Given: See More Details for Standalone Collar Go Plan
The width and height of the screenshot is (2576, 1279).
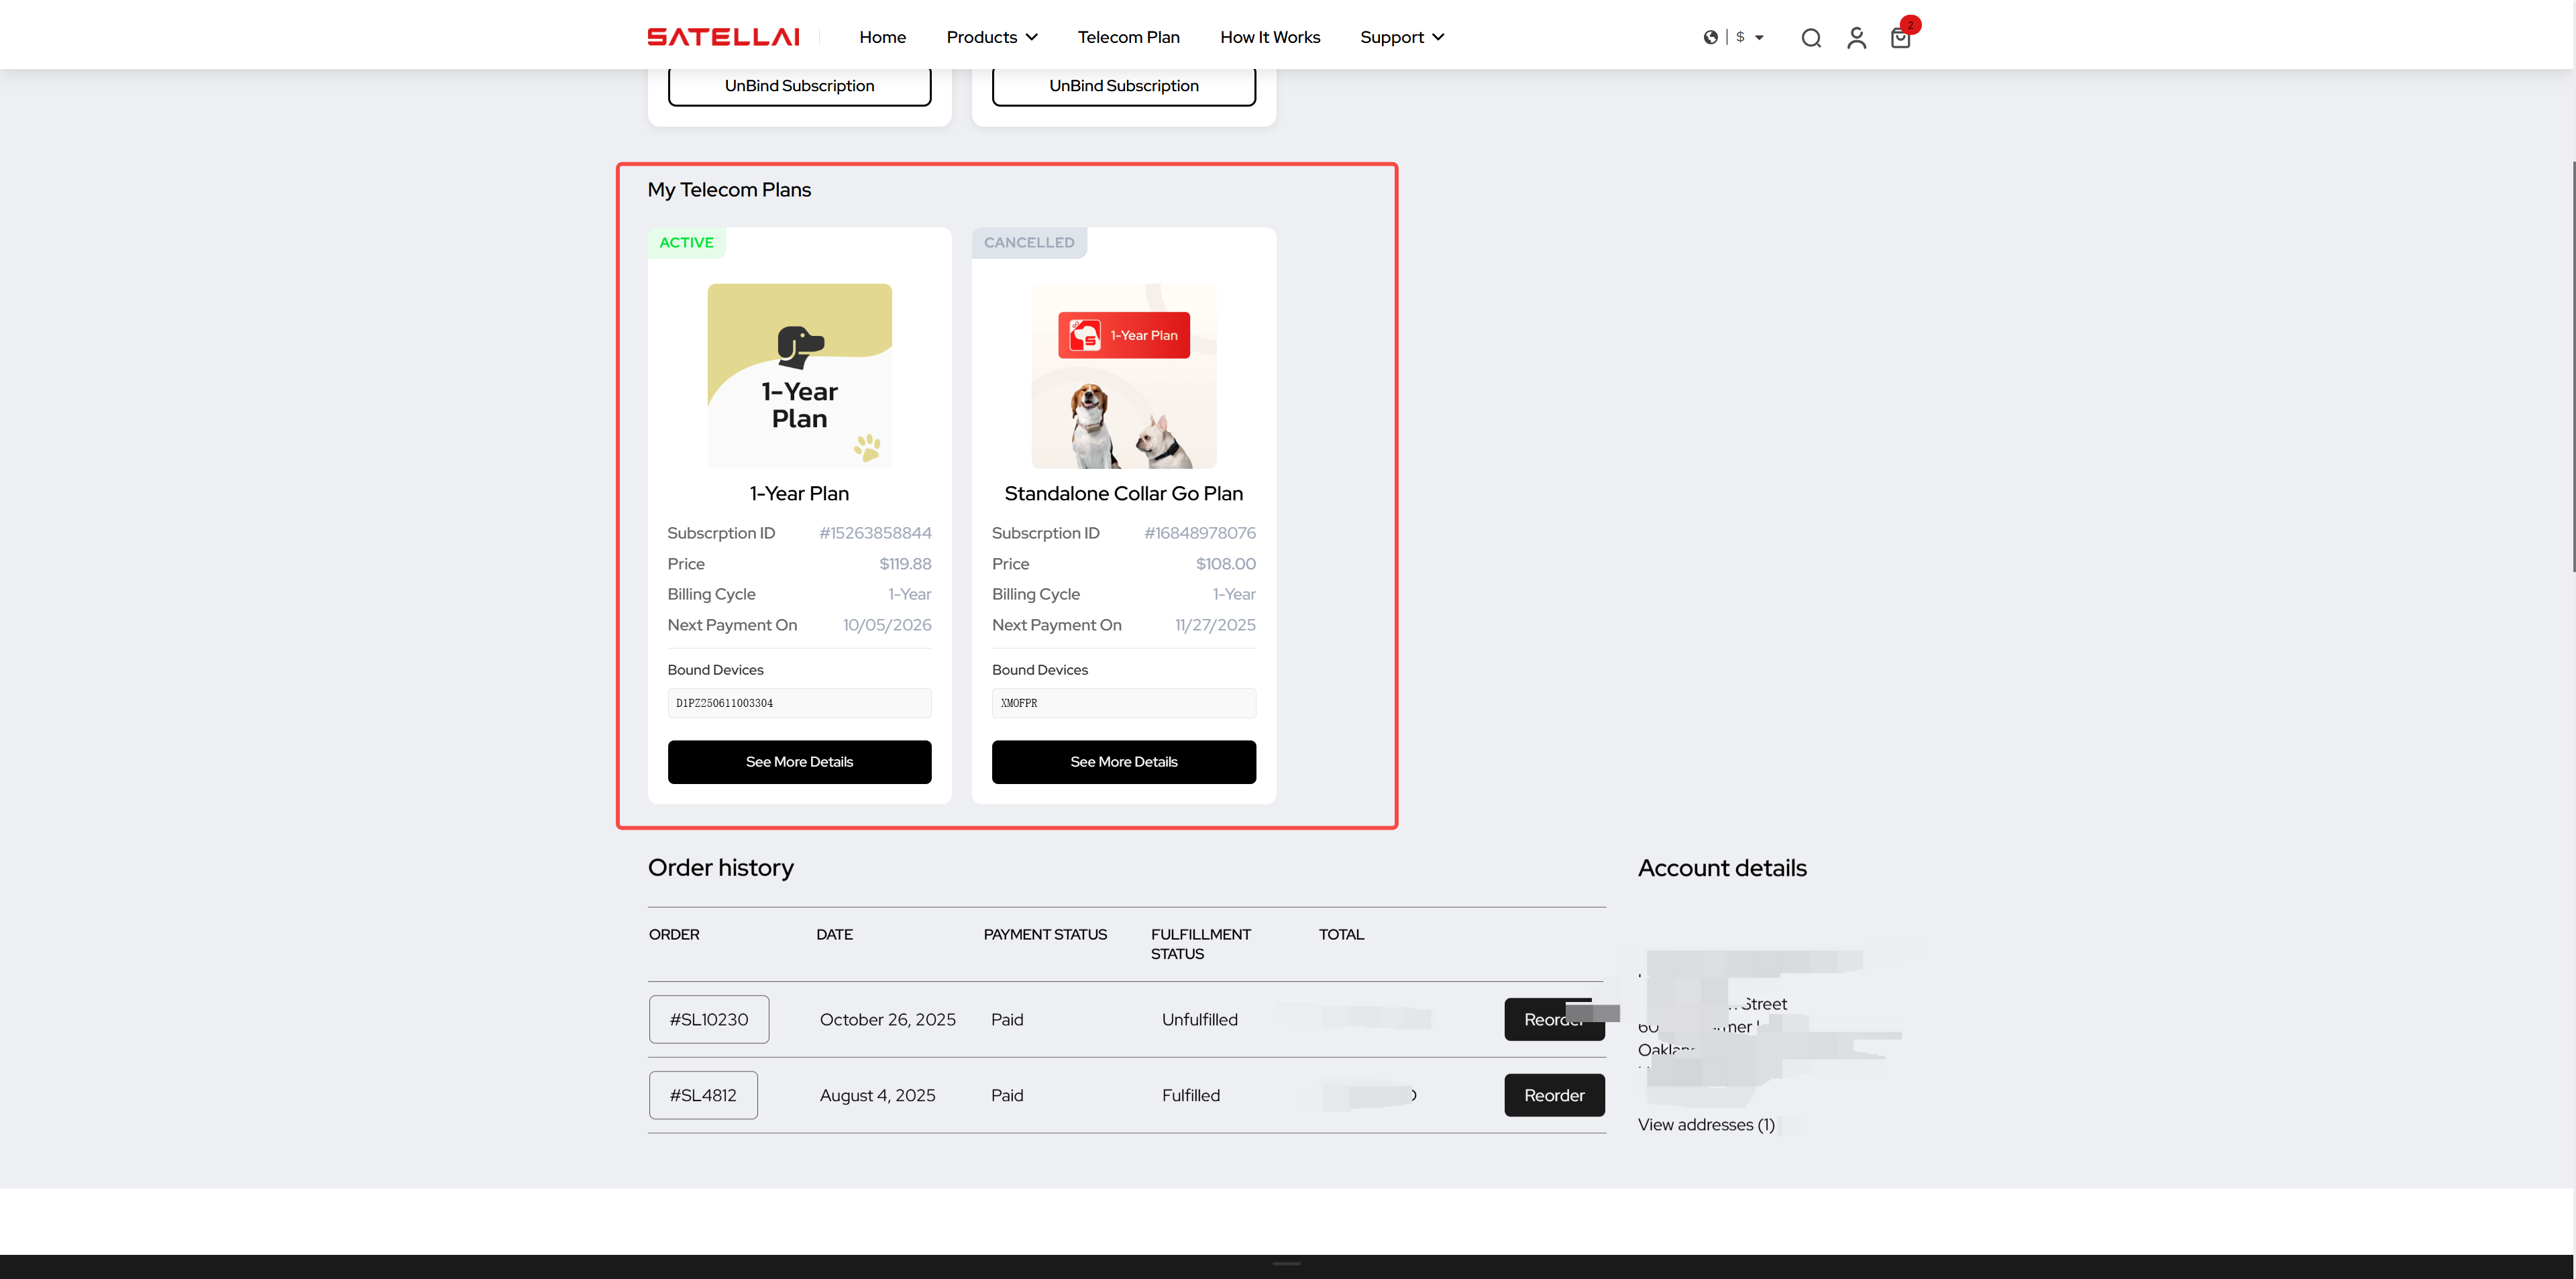Looking at the screenshot, I should (1123, 762).
